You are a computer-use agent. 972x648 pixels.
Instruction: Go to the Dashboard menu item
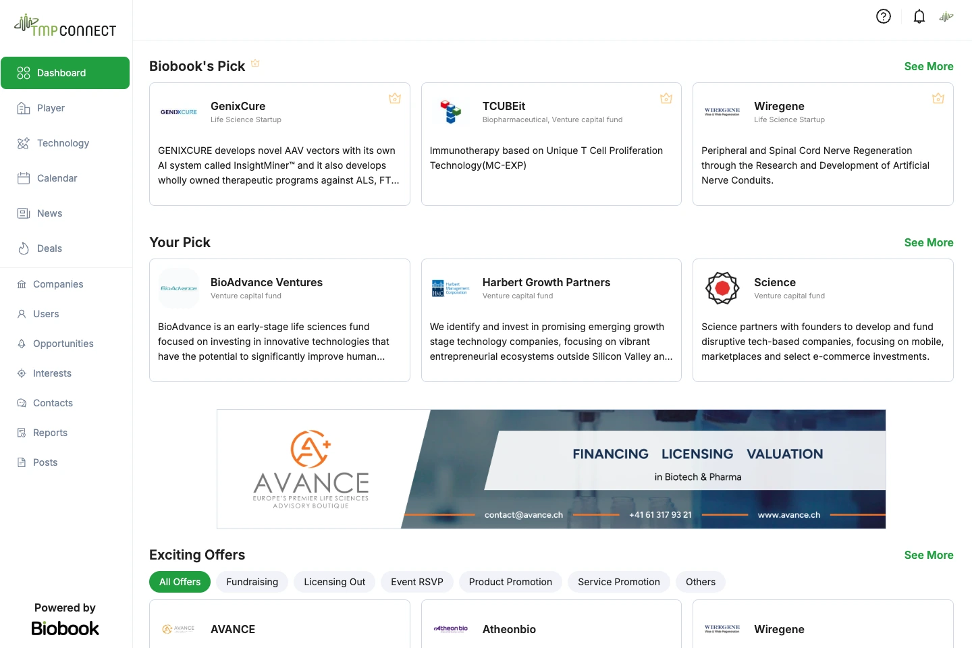point(65,73)
